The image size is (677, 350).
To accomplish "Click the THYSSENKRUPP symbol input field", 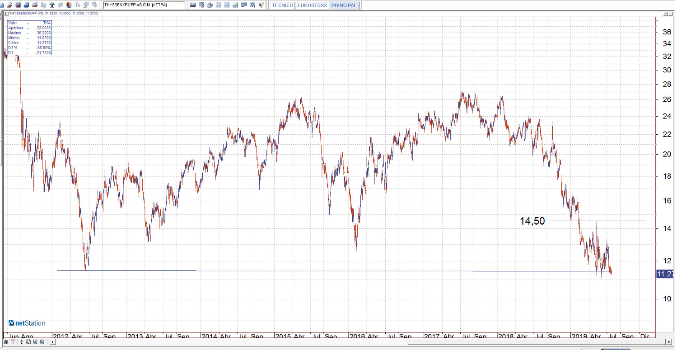I will (x=144, y=5).
